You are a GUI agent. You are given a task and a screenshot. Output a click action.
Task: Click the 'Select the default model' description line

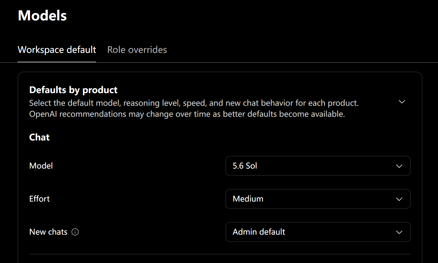(194, 103)
